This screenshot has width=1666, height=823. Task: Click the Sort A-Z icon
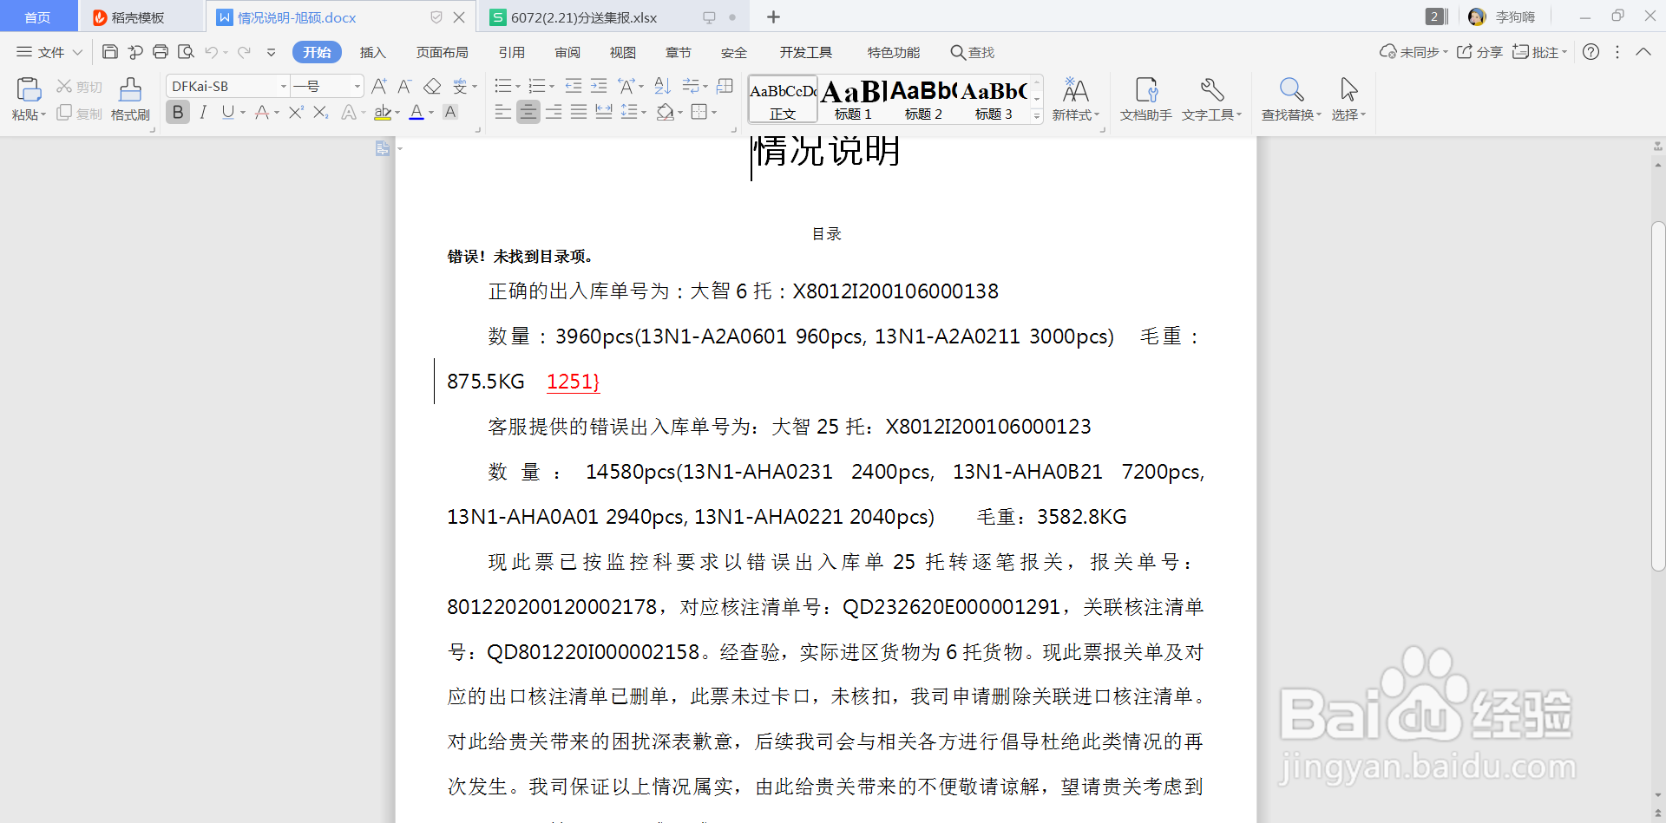tap(662, 86)
